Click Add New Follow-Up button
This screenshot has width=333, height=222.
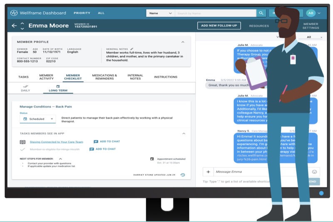point(219,26)
